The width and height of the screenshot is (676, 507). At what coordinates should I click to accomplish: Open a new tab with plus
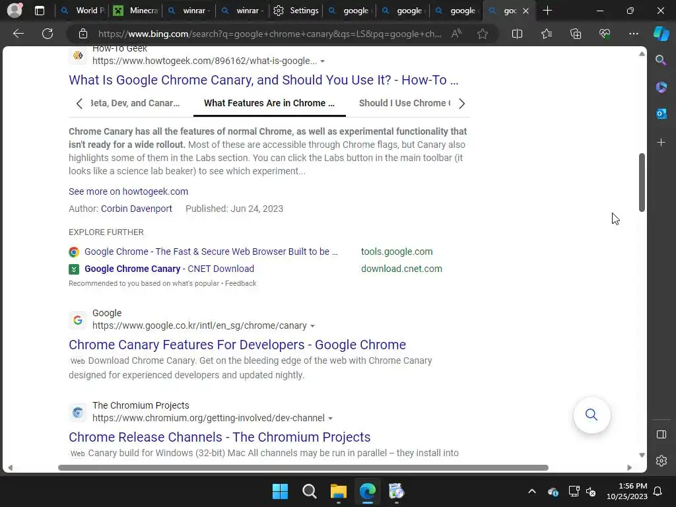(547, 11)
